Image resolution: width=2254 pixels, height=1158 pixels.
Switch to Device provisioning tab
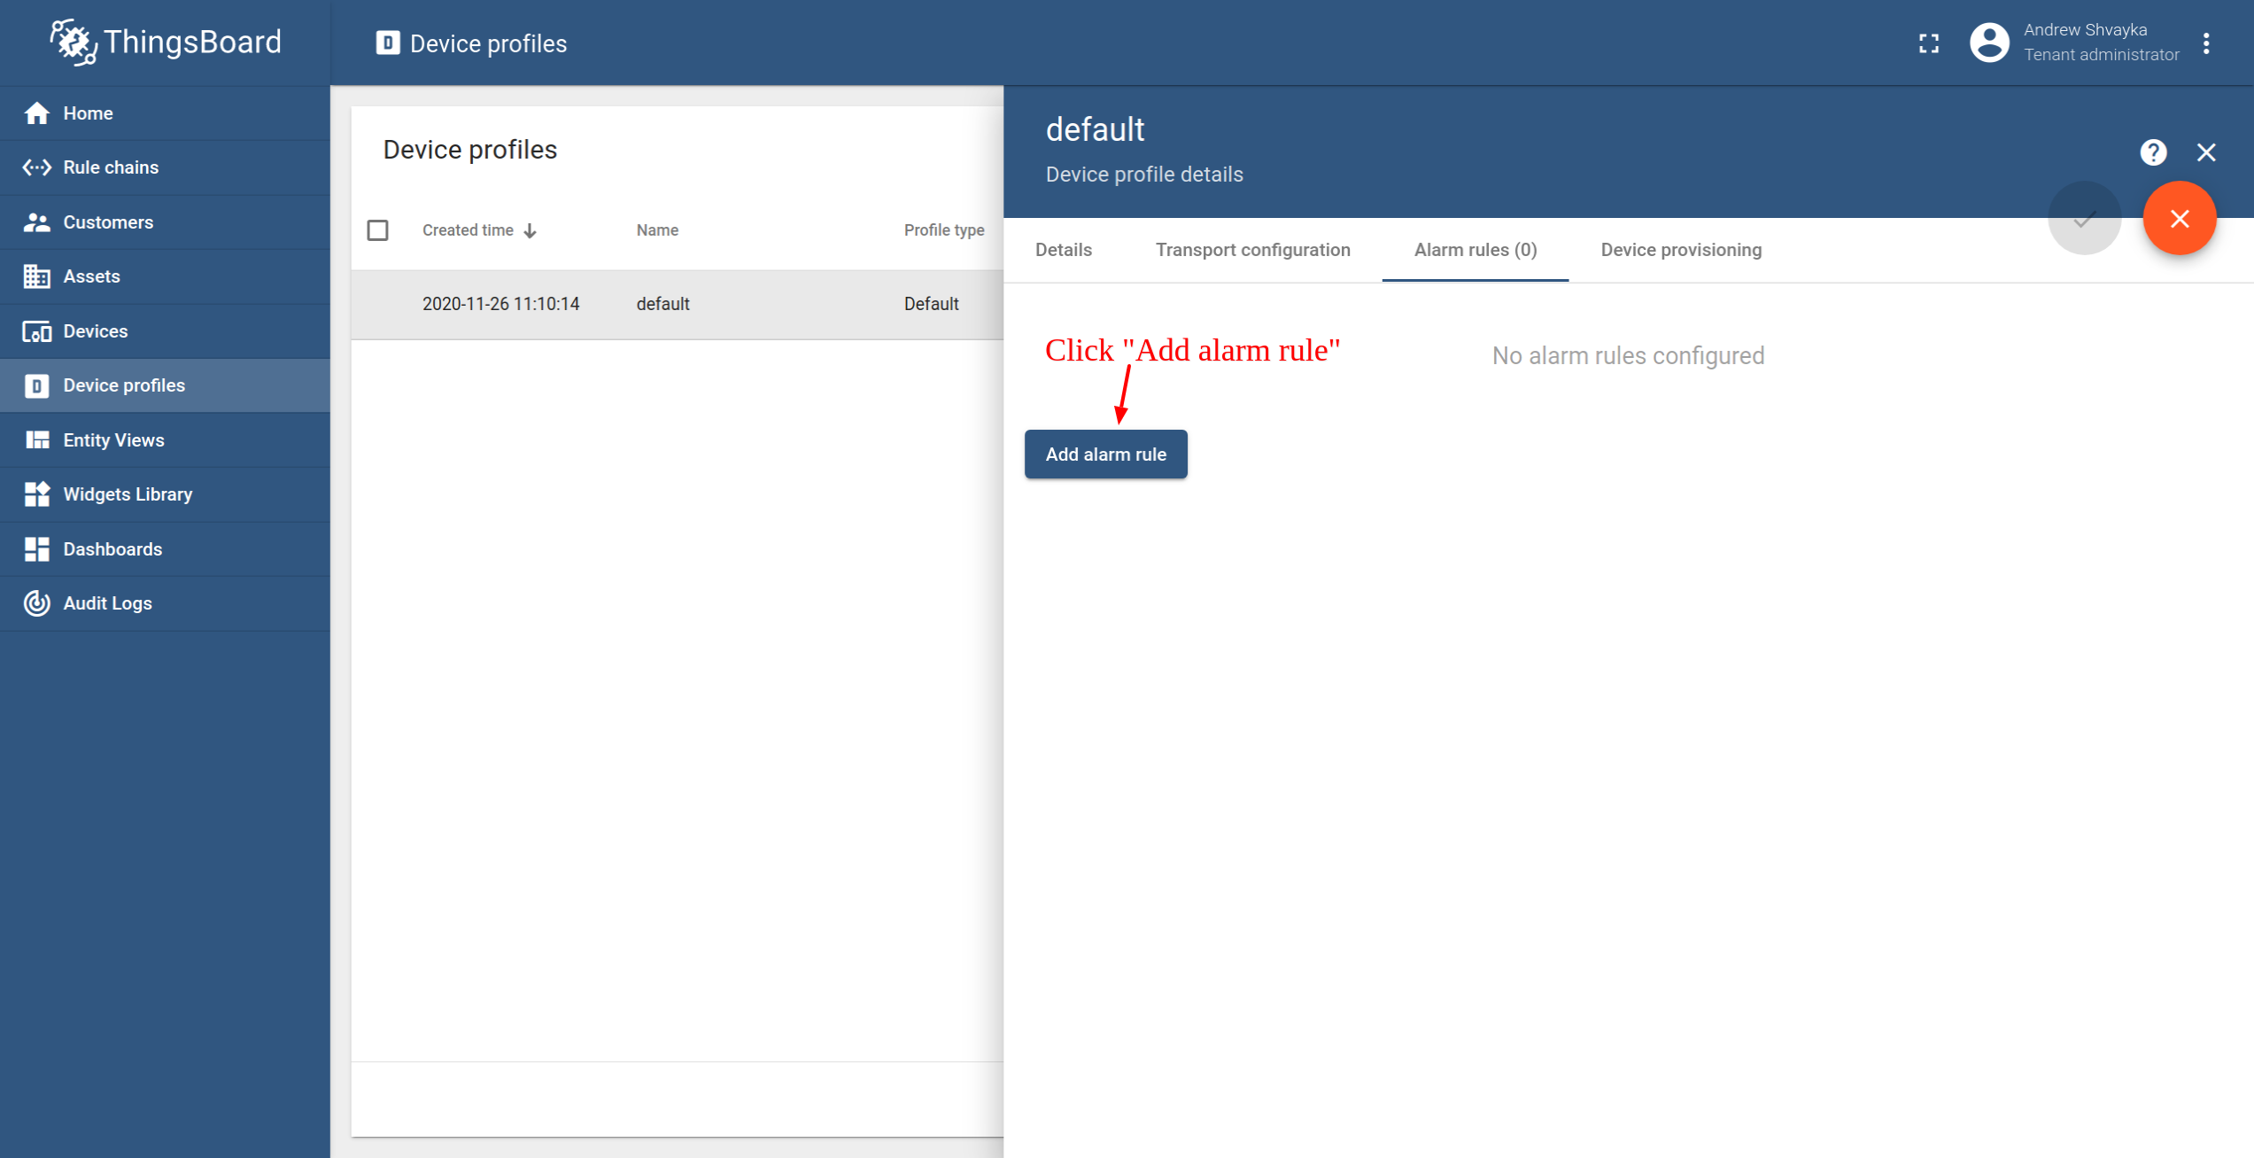pyautogui.click(x=1680, y=250)
